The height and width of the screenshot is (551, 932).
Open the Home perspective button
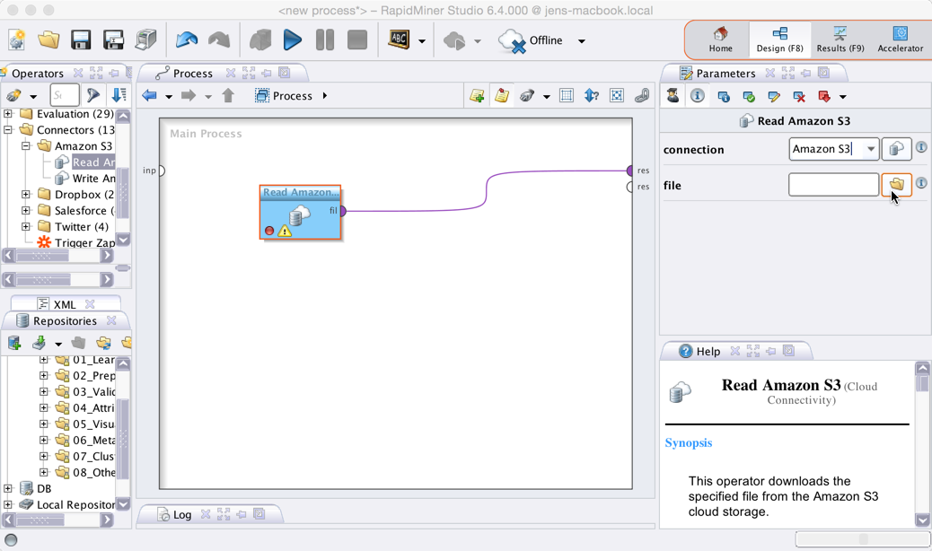[720, 39]
